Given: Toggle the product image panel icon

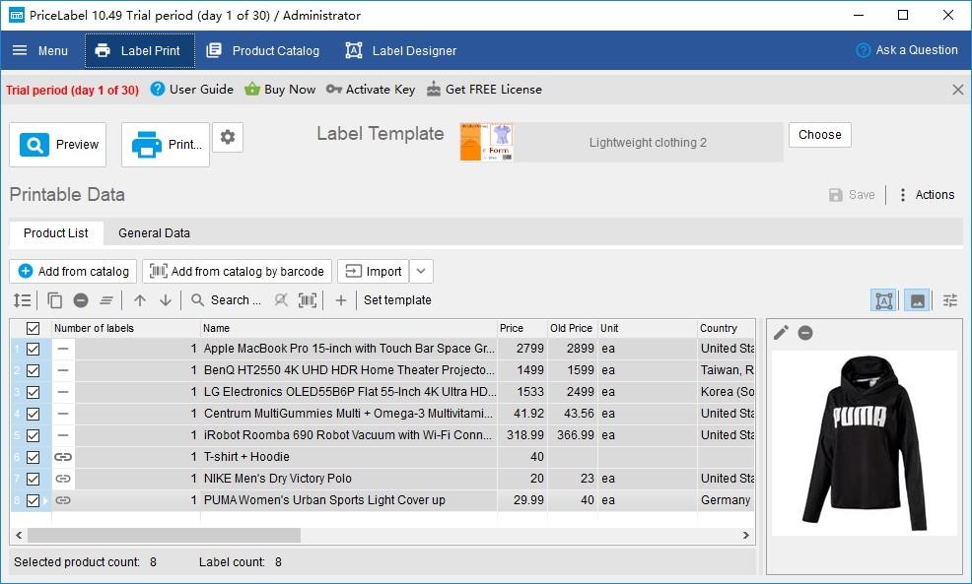Looking at the screenshot, I should (x=917, y=301).
